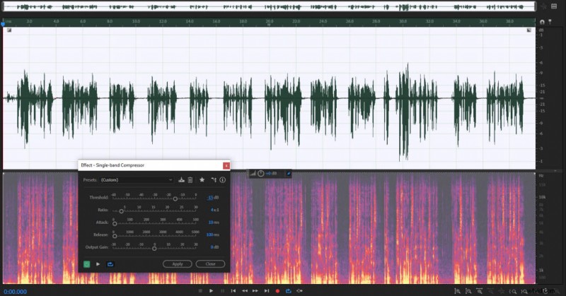The width and height of the screenshot is (566, 296).
Task: Toggle loop preview in the compressor dialog
Action: coord(110,264)
